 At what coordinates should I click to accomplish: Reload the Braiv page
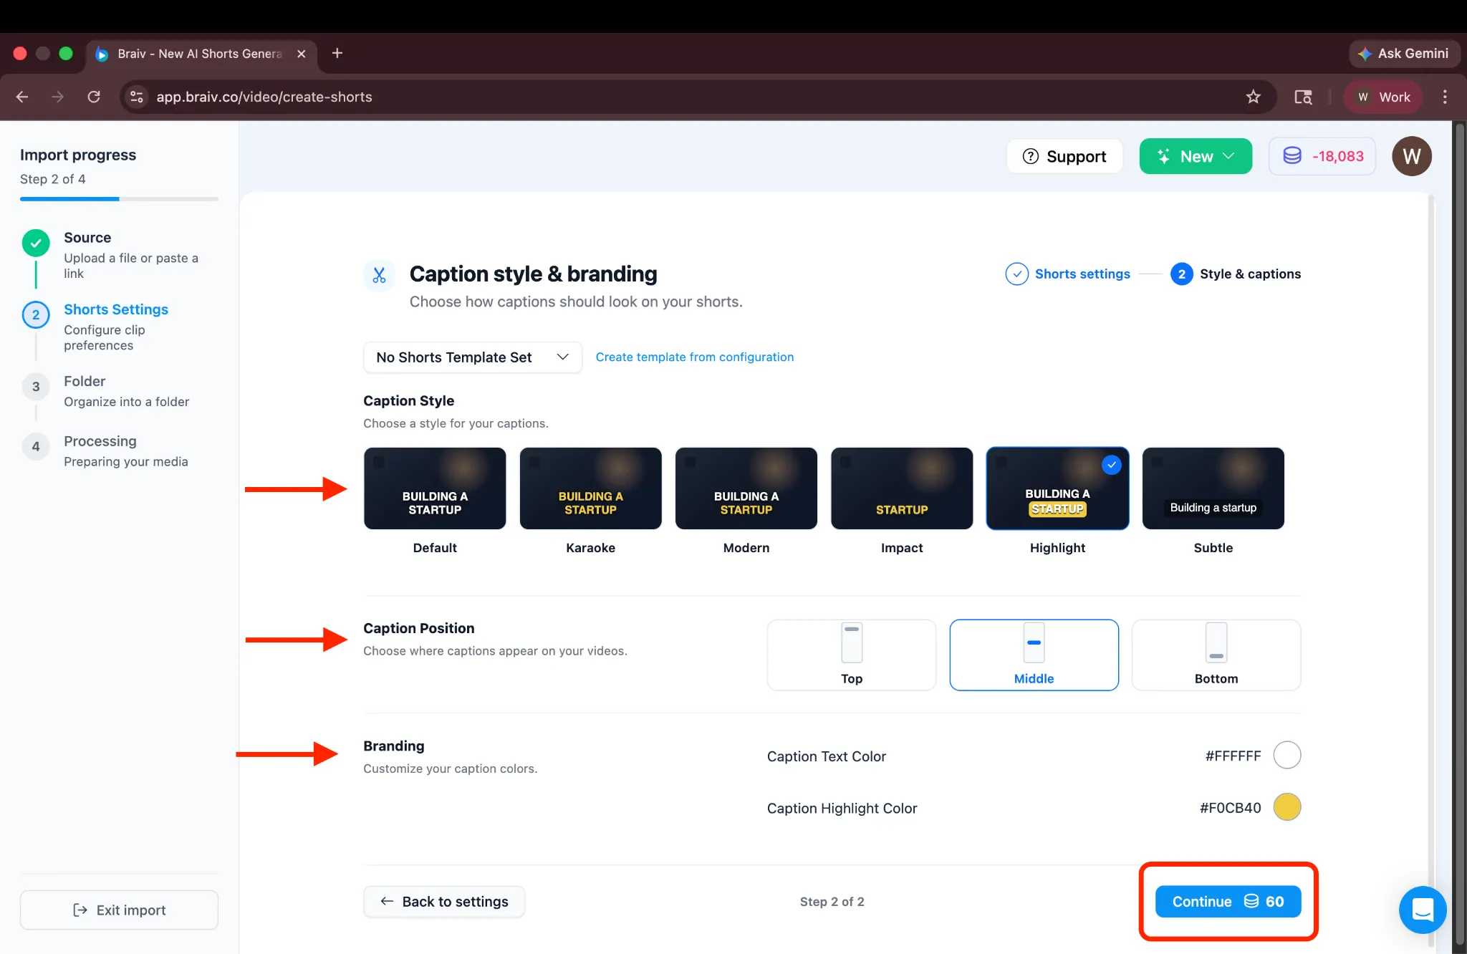94,97
